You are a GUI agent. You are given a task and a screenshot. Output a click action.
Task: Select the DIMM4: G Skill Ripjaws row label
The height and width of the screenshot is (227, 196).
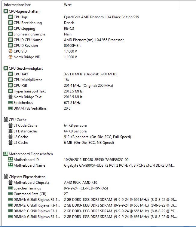pos(37,217)
